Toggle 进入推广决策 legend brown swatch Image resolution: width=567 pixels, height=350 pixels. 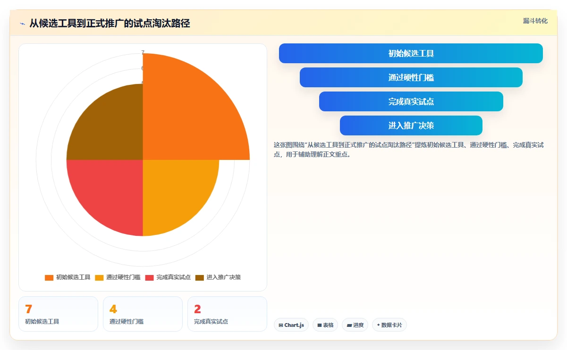[200, 277]
